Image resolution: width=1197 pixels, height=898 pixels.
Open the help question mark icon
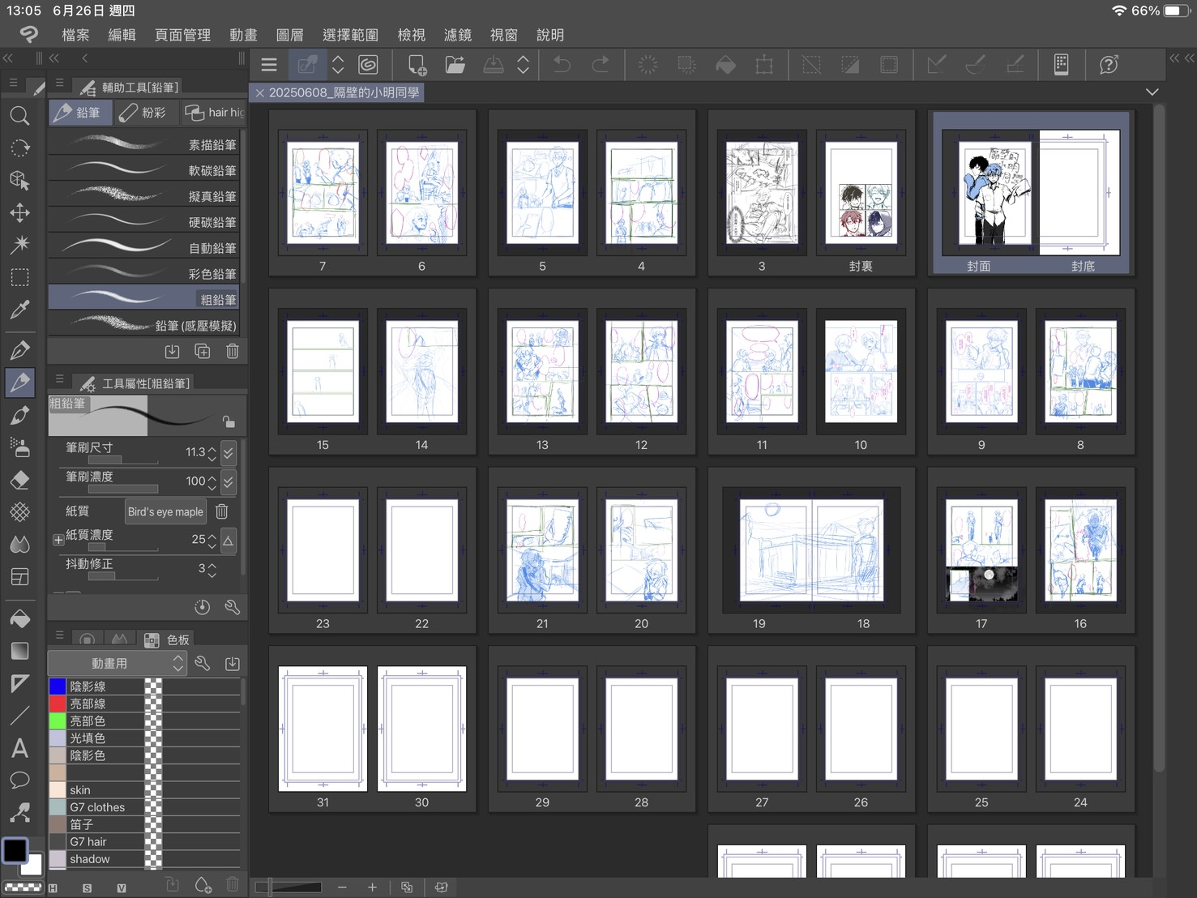coord(1109,65)
